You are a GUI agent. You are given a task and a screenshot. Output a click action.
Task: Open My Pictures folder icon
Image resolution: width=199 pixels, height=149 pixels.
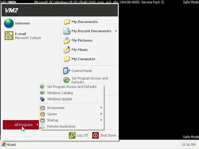tap(67, 40)
